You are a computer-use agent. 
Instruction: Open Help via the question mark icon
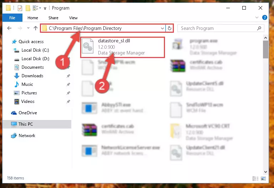[x=265, y=17]
